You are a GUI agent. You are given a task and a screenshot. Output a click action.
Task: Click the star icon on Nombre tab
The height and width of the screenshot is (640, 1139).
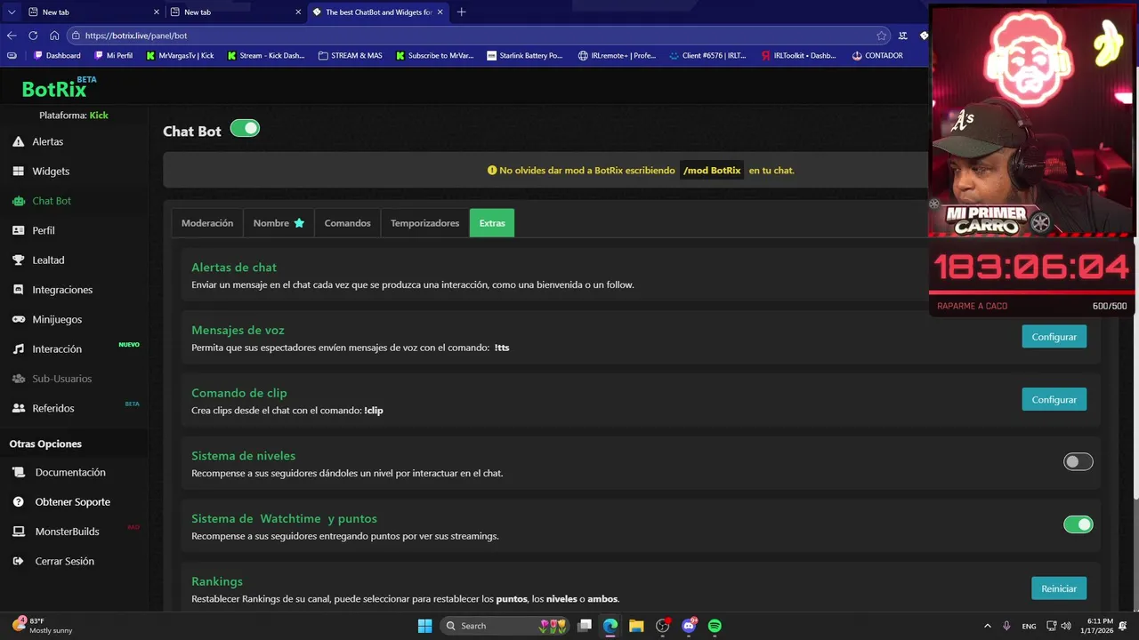[x=299, y=223]
